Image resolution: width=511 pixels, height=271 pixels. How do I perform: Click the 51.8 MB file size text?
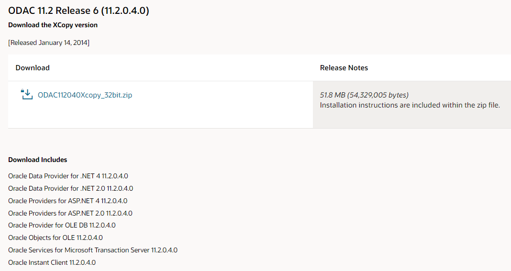pos(333,95)
